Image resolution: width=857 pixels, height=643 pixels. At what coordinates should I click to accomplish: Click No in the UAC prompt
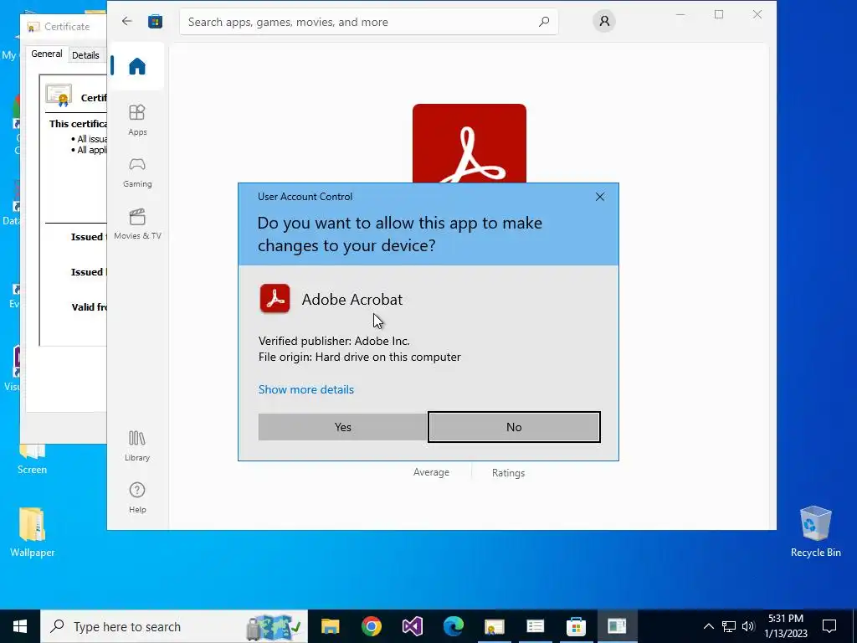[514, 427]
